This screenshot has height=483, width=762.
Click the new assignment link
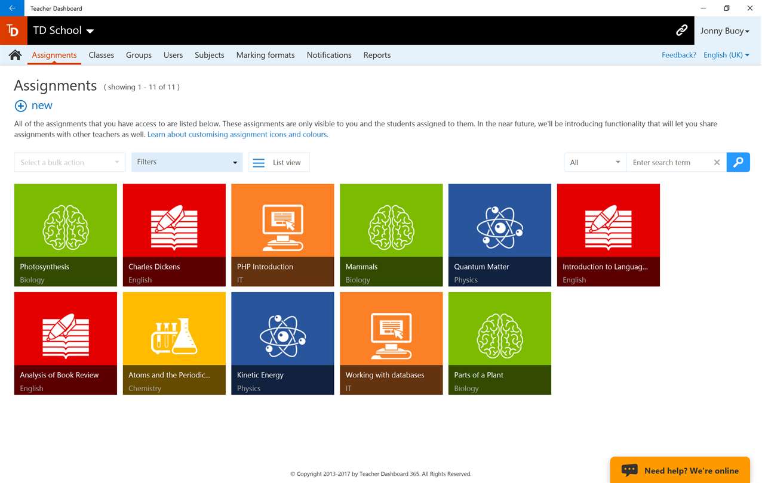(x=42, y=106)
